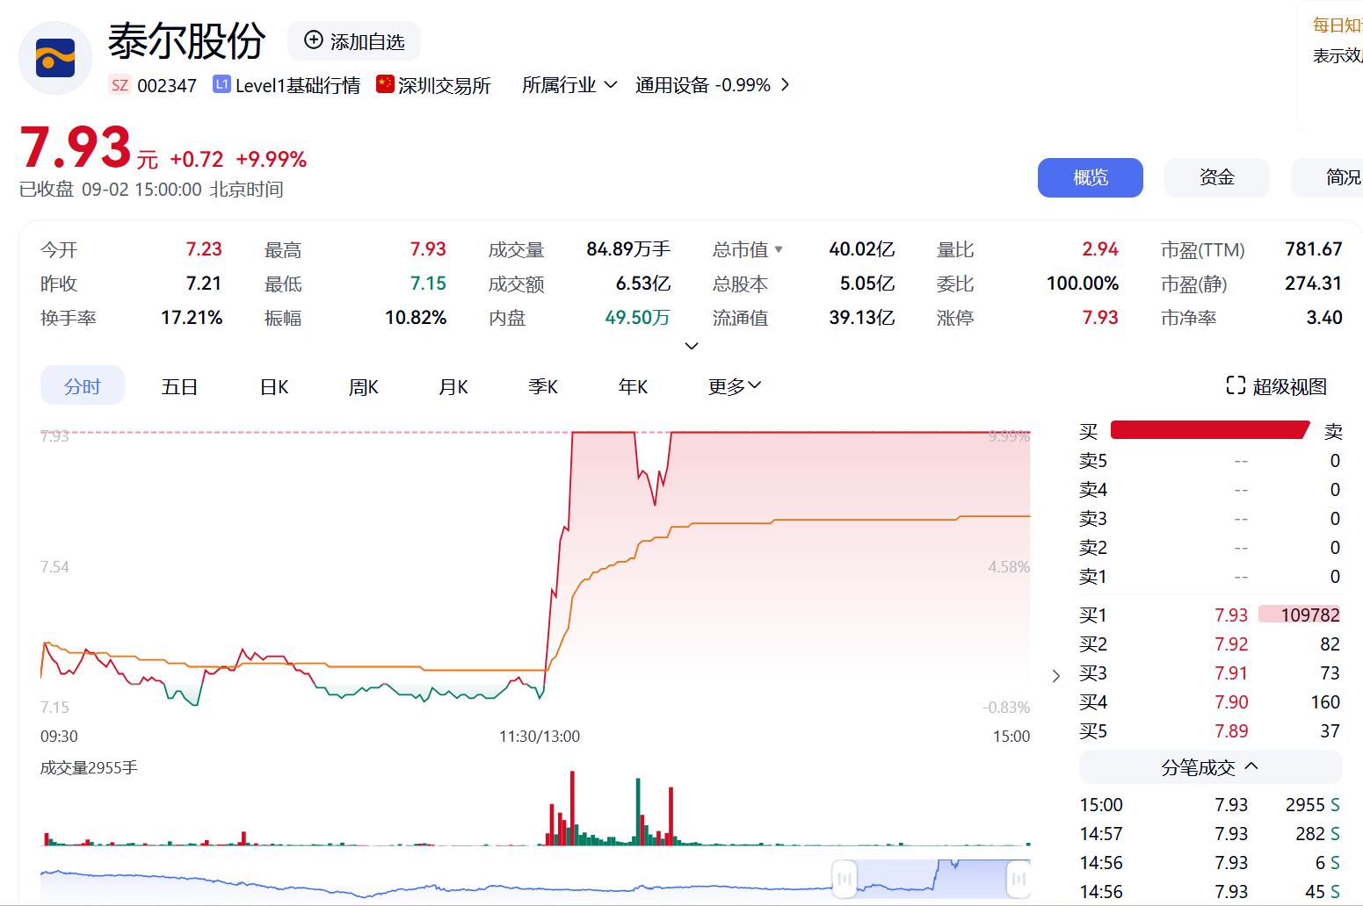The image size is (1363, 906).
Task: Switch to the 分时 chart tab
Action: point(83,386)
